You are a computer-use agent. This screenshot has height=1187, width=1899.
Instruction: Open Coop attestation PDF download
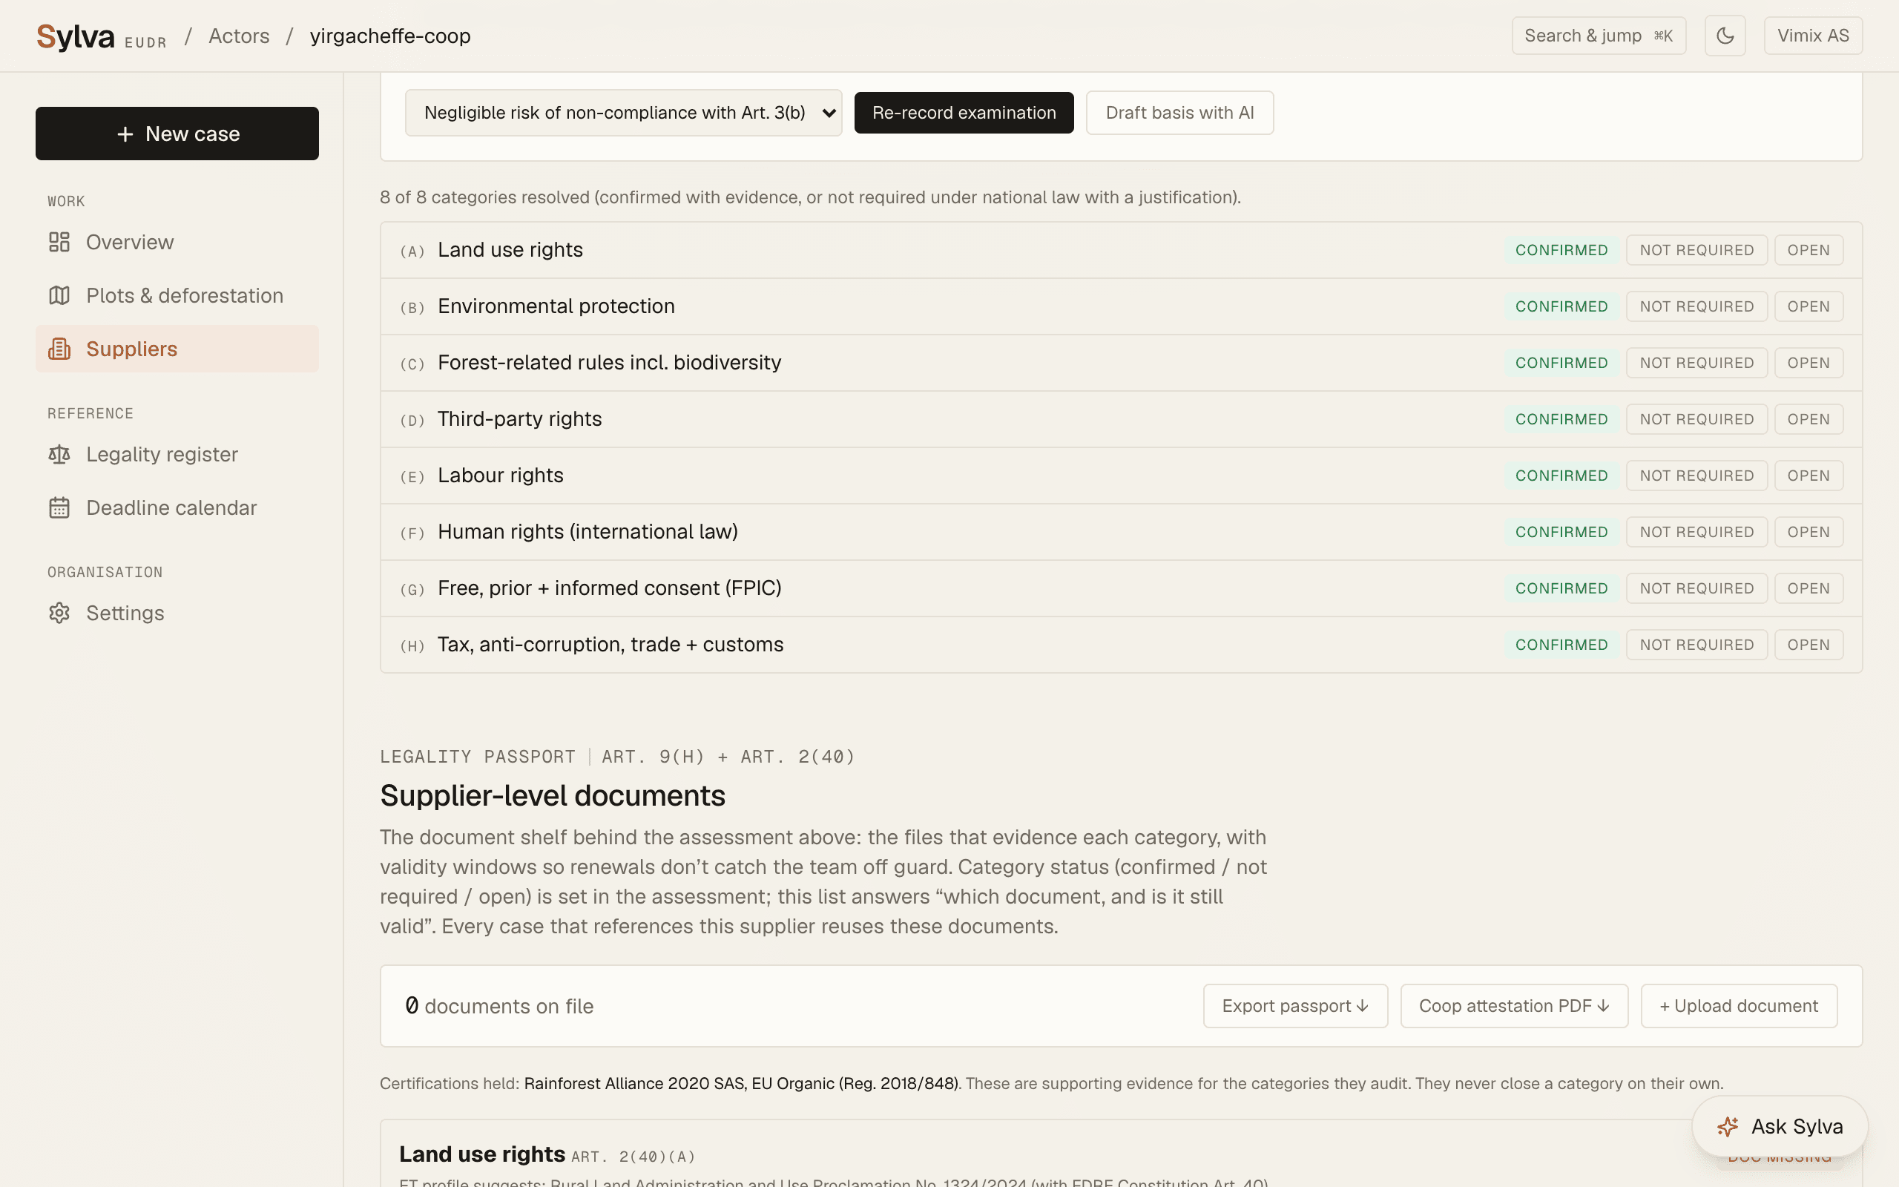tap(1514, 1006)
